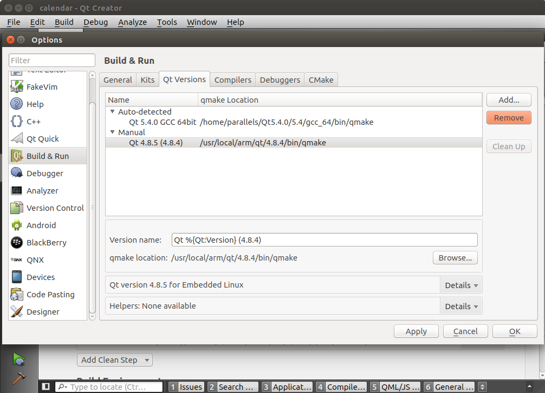Viewport: 545px width, 393px height.
Task: Click the Apply button
Action: pyautogui.click(x=416, y=331)
